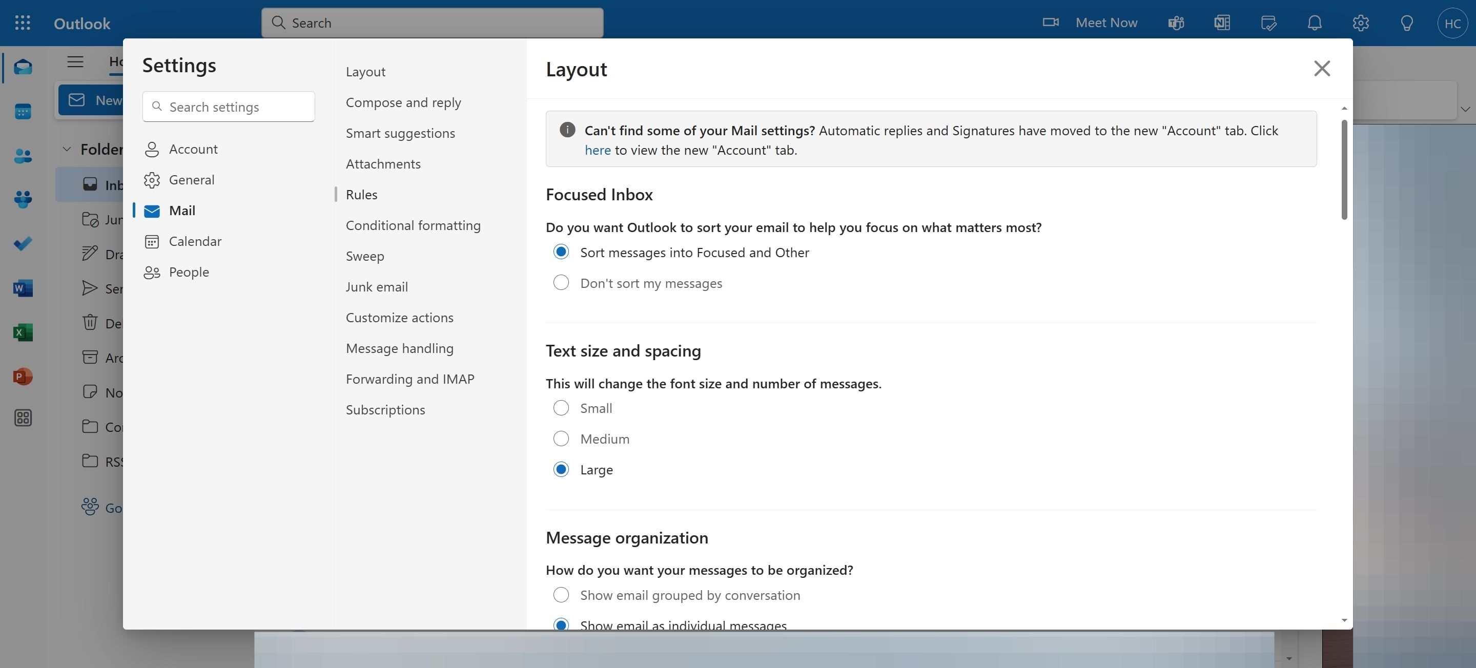This screenshot has height=668, width=1476.
Task: Open To Do checkmark app
Action: point(23,243)
